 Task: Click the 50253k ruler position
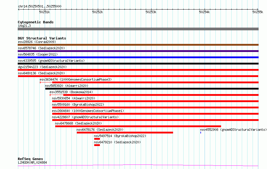coord(151,12)
